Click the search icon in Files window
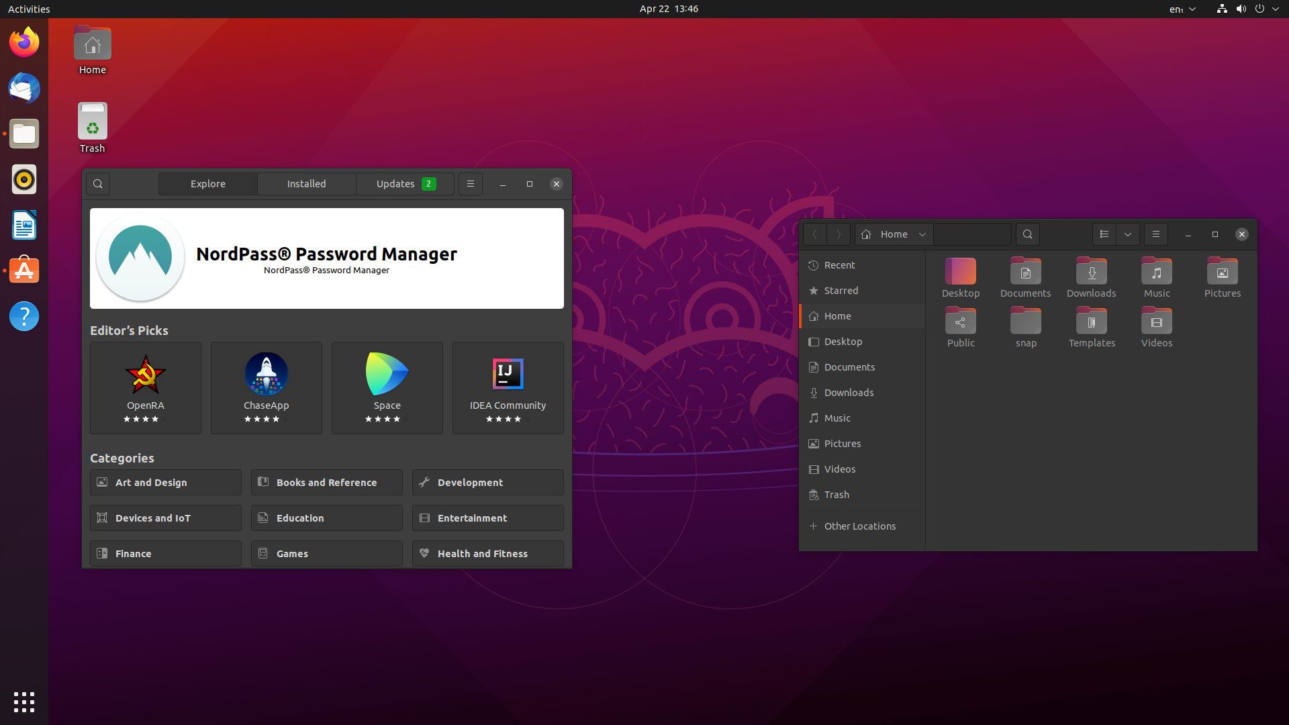The width and height of the screenshot is (1289, 725). (1028, 234)
